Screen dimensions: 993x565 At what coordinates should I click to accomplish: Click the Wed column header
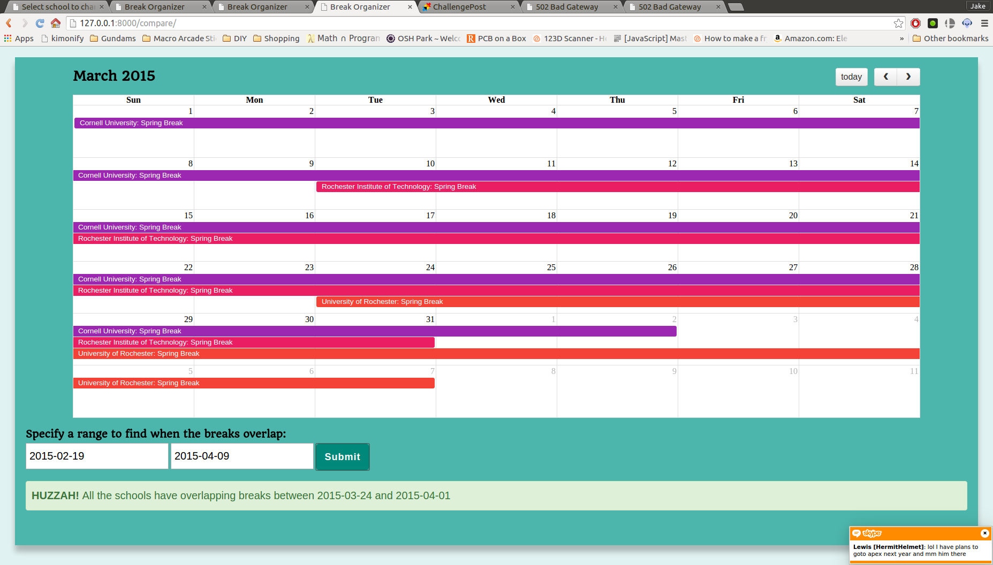(x=496, y=100)
